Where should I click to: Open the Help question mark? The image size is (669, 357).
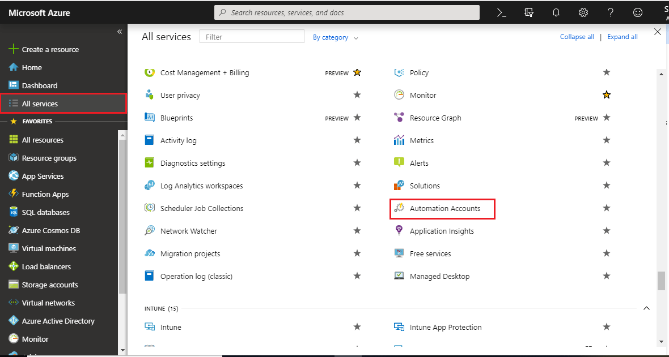click(611, 13)
